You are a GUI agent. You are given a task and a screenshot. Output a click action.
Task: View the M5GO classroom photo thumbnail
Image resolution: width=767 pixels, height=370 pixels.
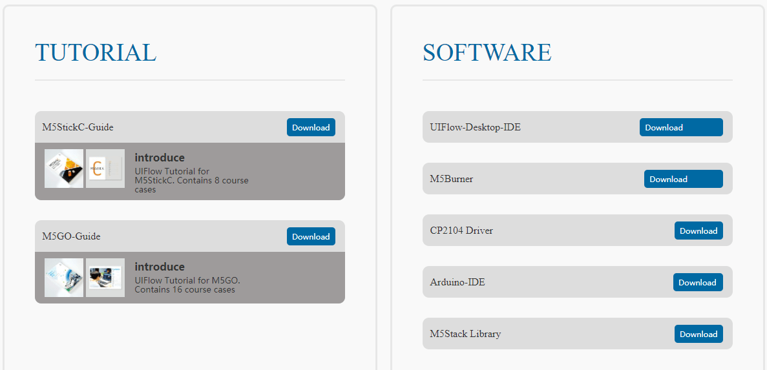pos(105,278)
